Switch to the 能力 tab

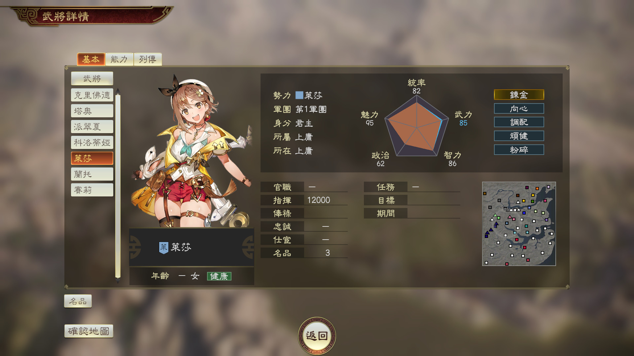click(x=119, y=59)
